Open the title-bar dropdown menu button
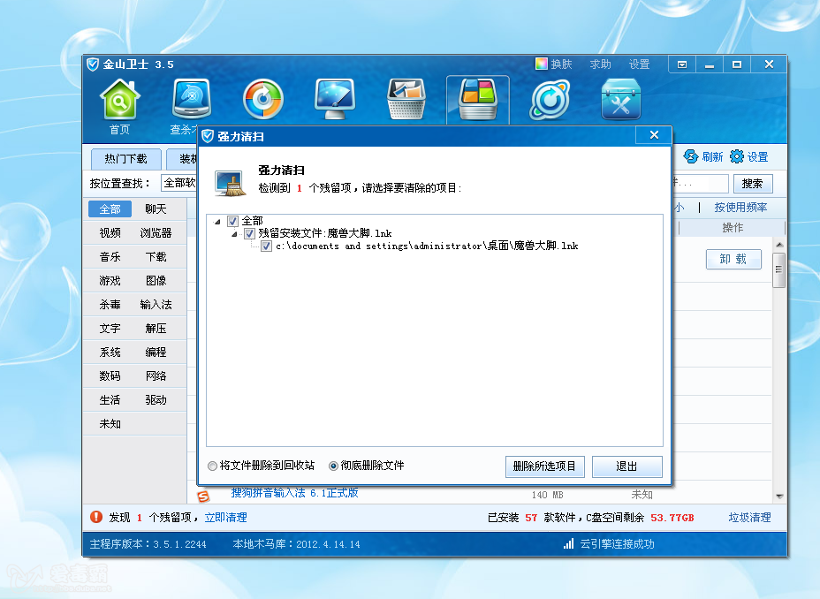This screenshot has height=599, width=820. pos(682,64)
